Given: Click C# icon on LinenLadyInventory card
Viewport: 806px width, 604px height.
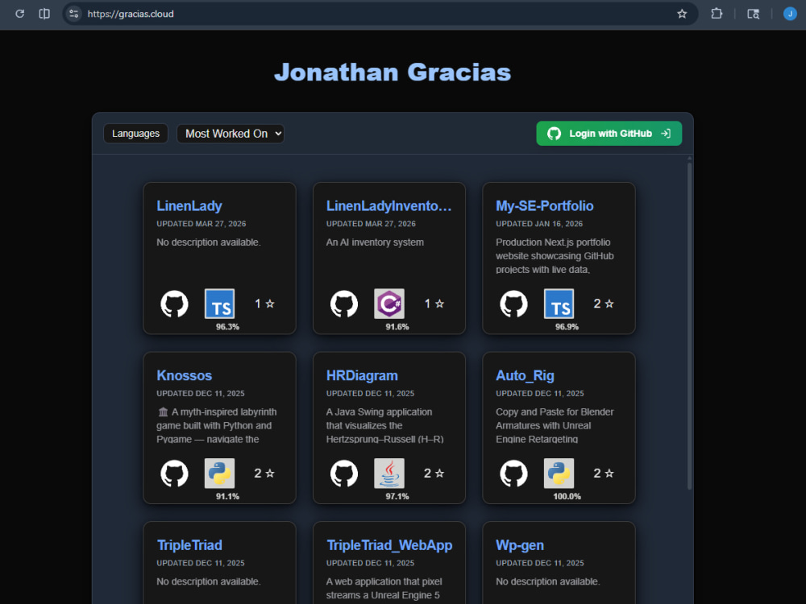Looking at the screenshot, I should point(389,304).
